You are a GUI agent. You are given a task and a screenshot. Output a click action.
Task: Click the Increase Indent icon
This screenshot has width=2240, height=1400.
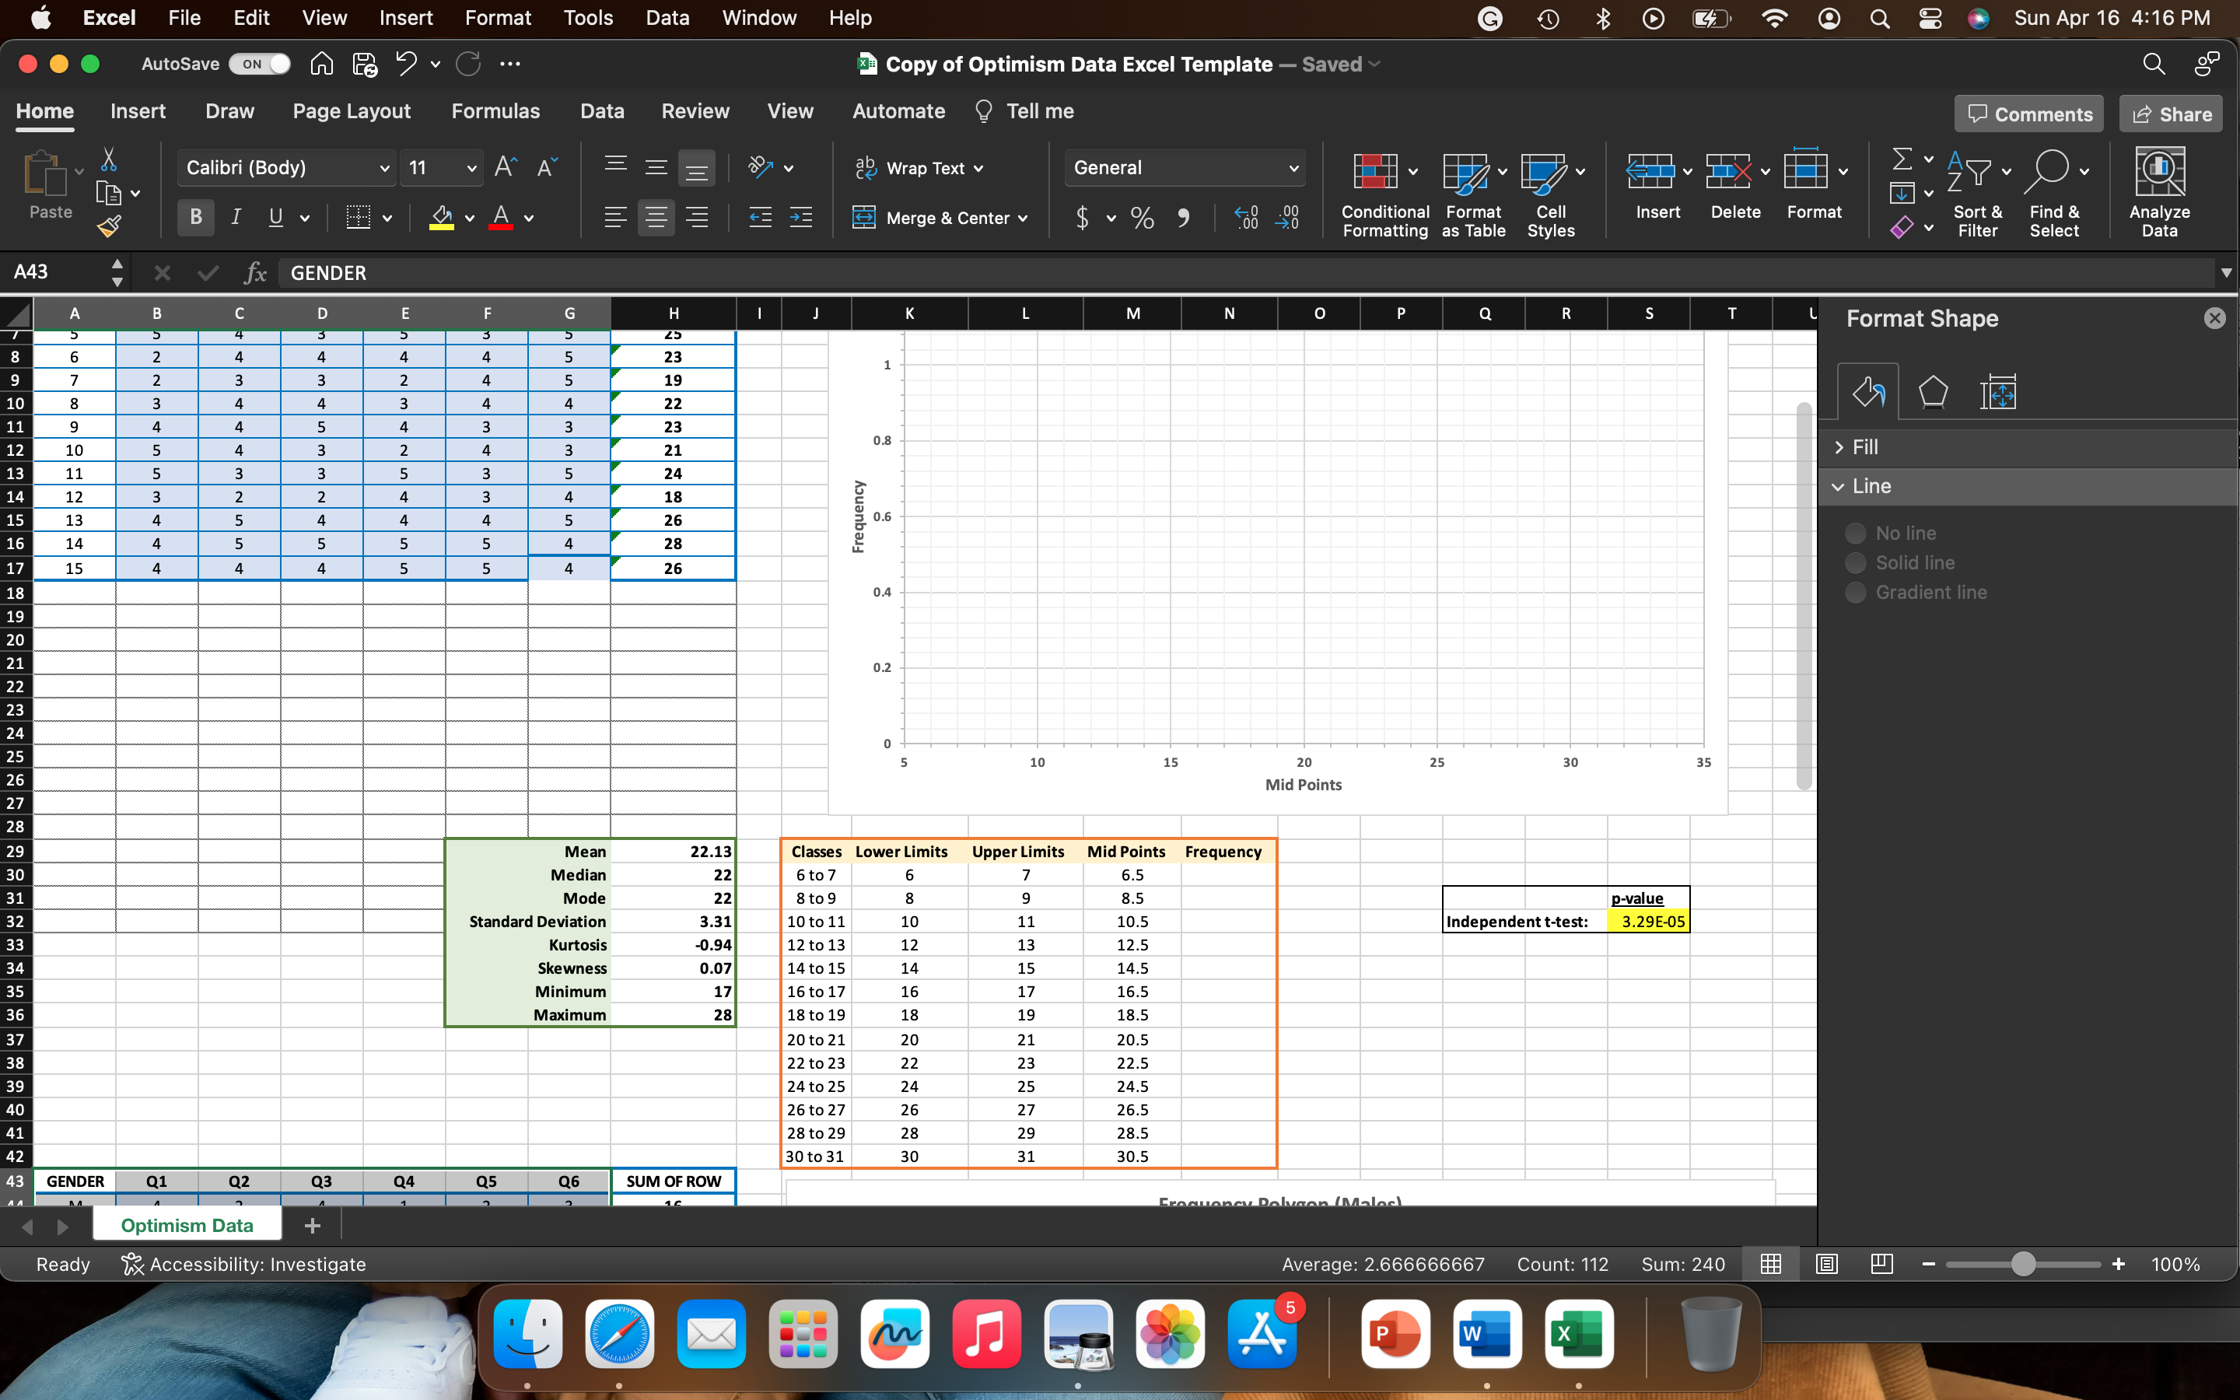800,218
